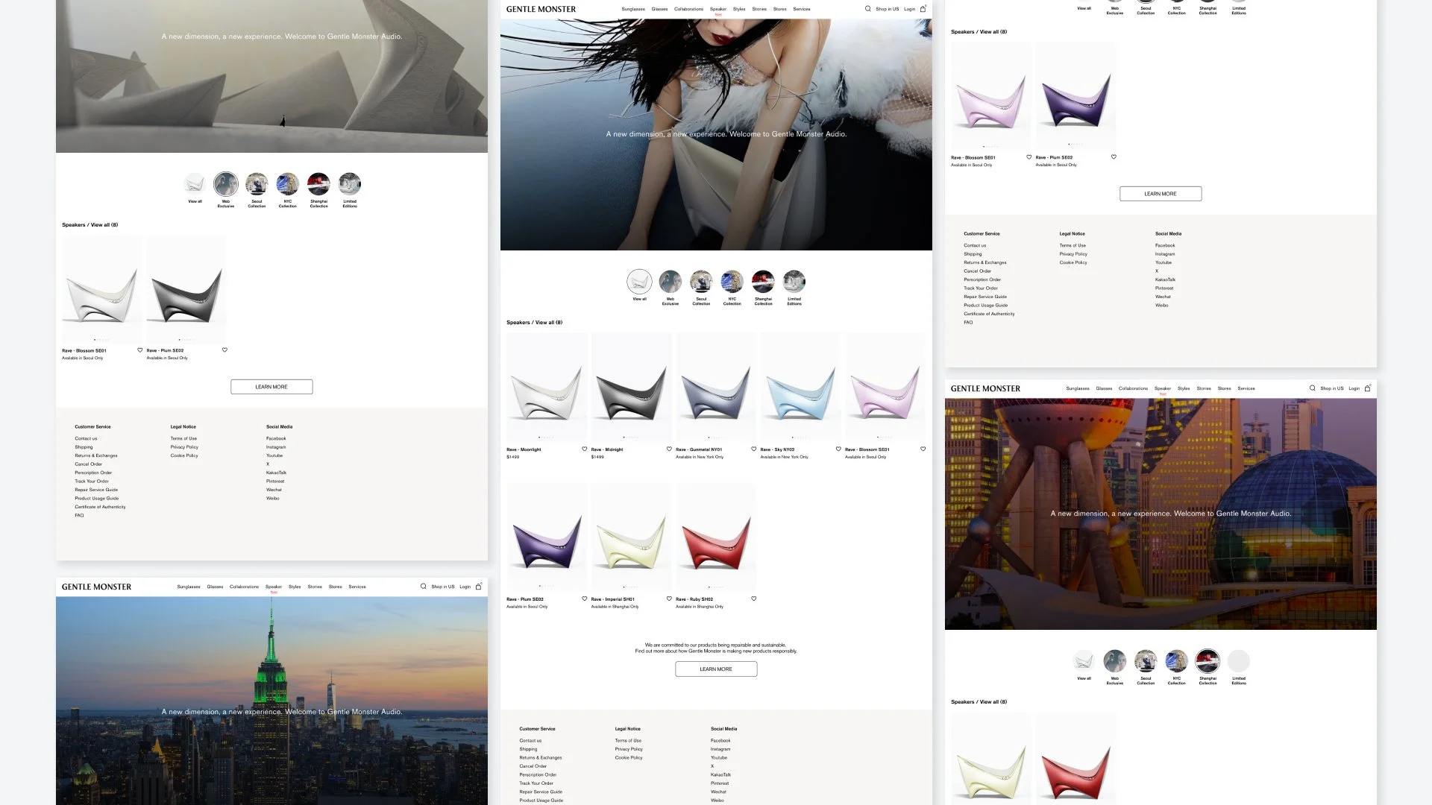The height and width of the screenshot is (805, 1432).
Task: Click LEARN MORE button below sustainability text
Action: click(x=715, y=669)
